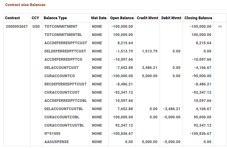Click the glasses view icon for the contract
The width and height of the screenshot is (227, 148).
[x=220, y=27]
